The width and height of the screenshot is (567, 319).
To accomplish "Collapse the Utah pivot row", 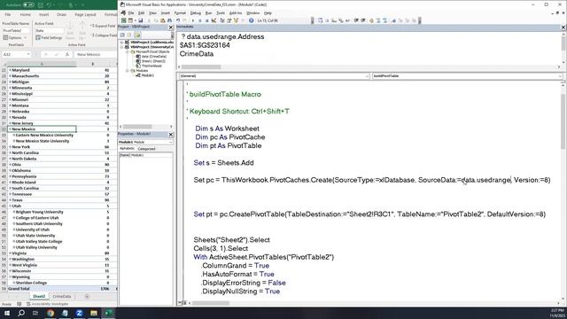I will click(10, 206).
